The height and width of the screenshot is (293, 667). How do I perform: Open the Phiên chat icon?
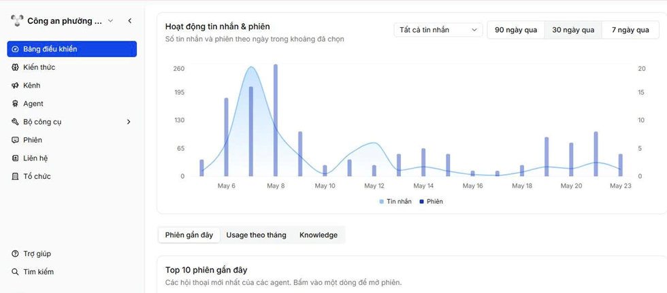[x=15, y=140]
